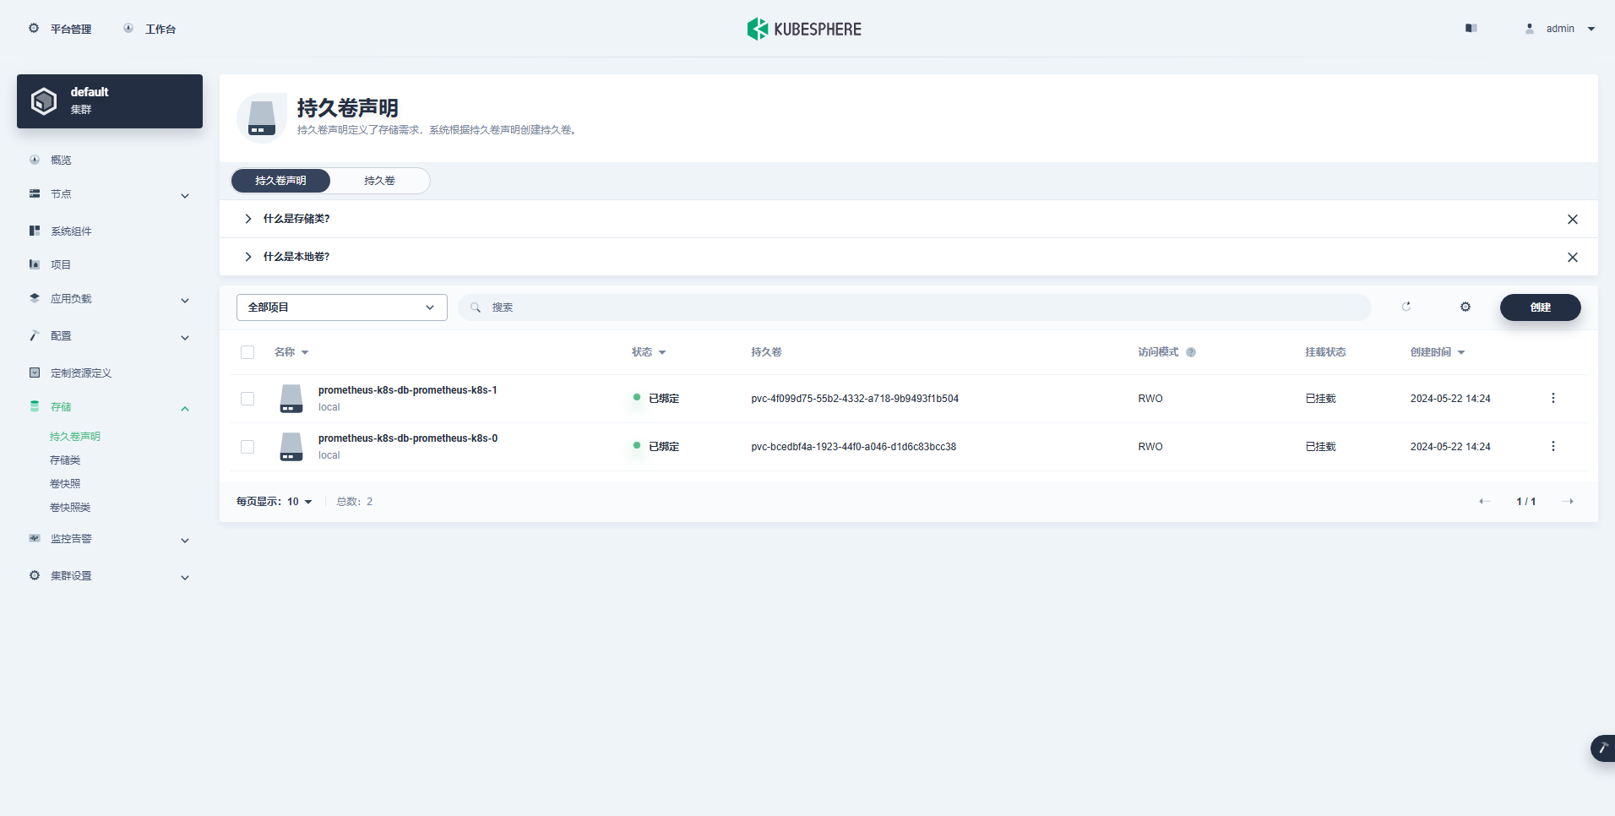Change 每页显示 10 per-page dropdown
1615x816 pixels.
[x=275, y=502]
